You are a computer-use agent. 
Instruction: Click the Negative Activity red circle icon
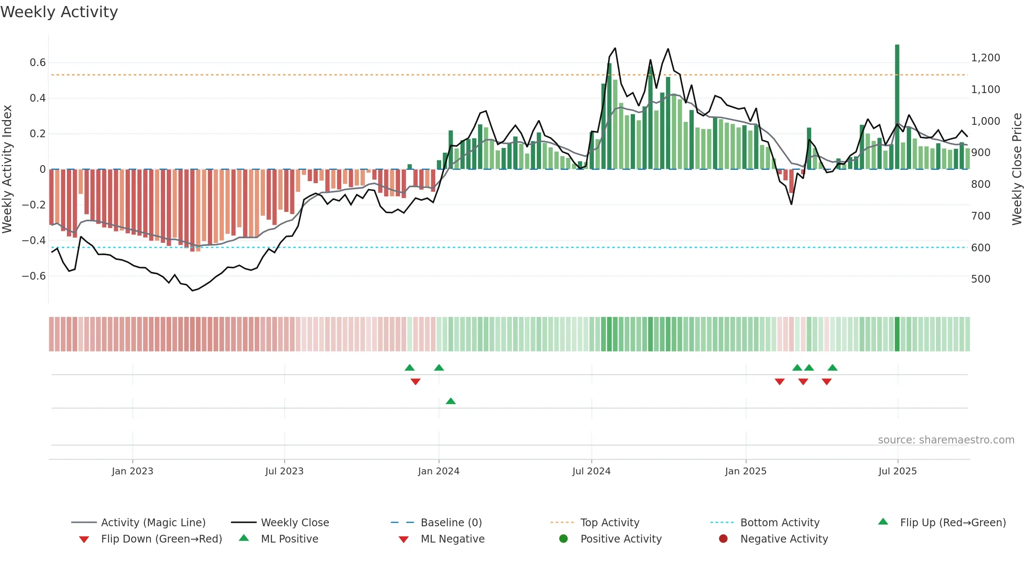point(723,538)
